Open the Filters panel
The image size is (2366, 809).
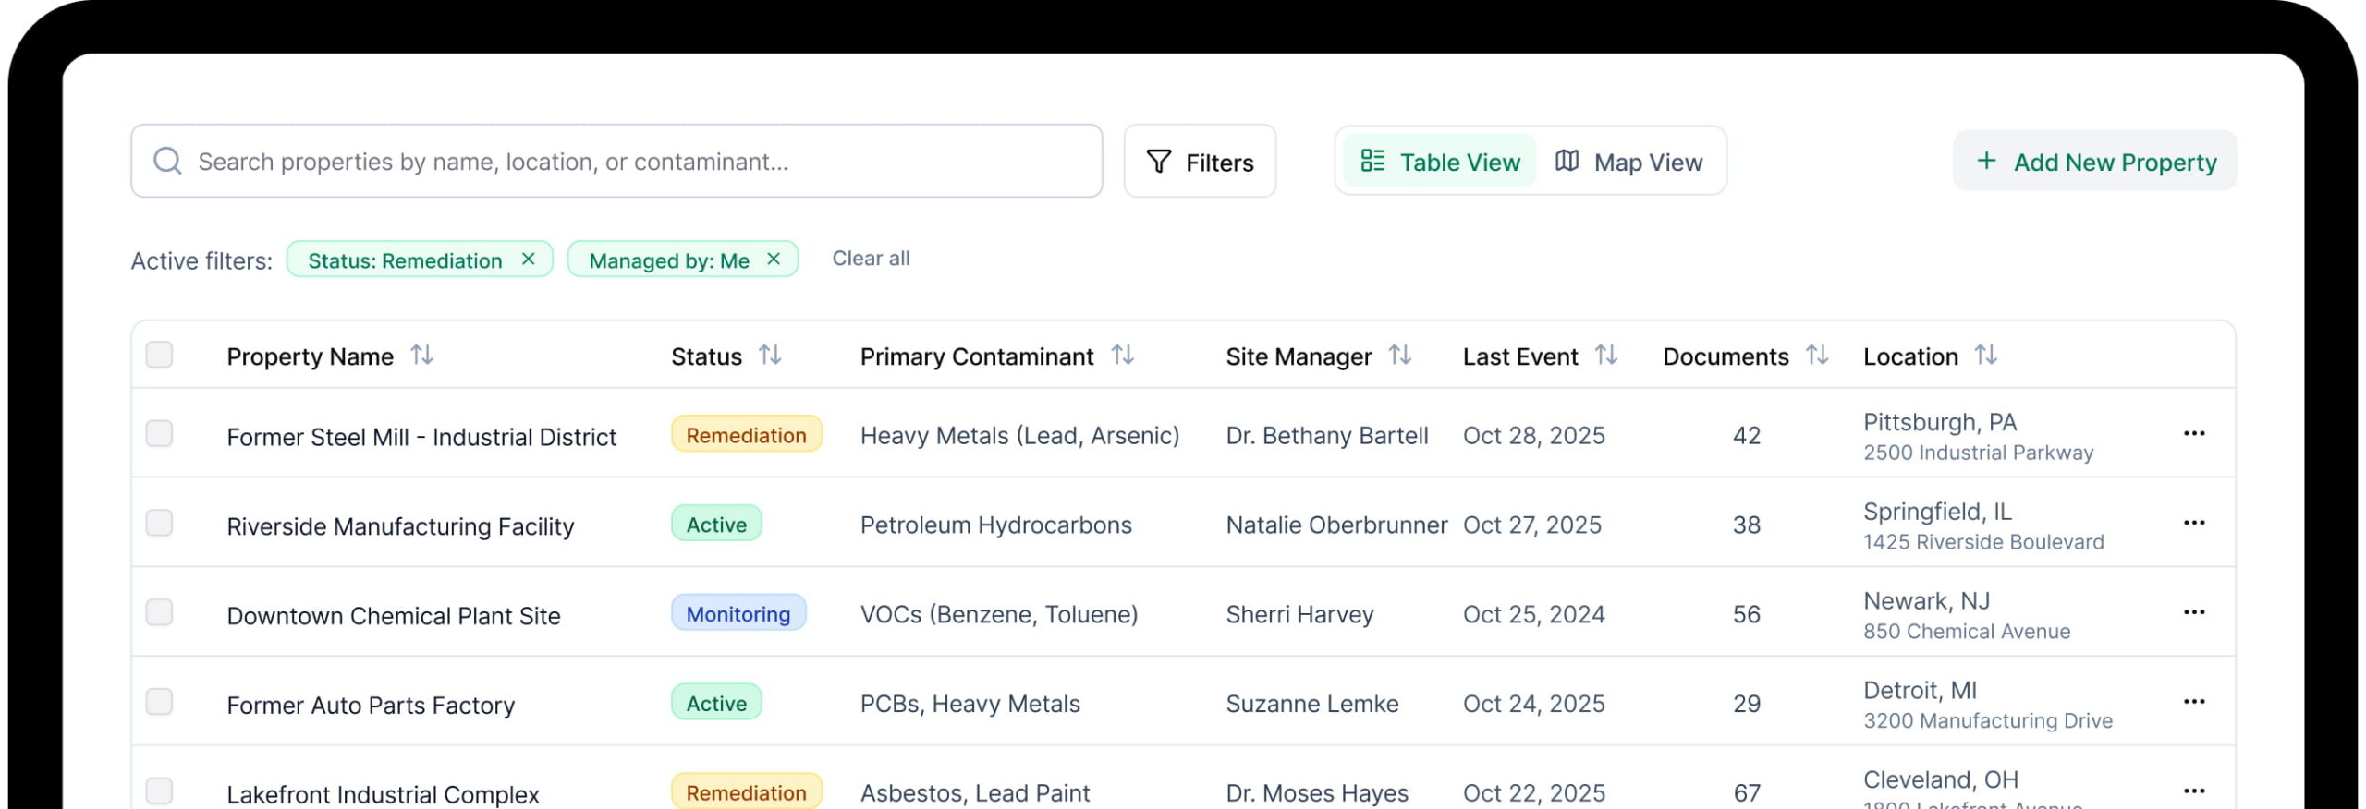[1199, 162]
